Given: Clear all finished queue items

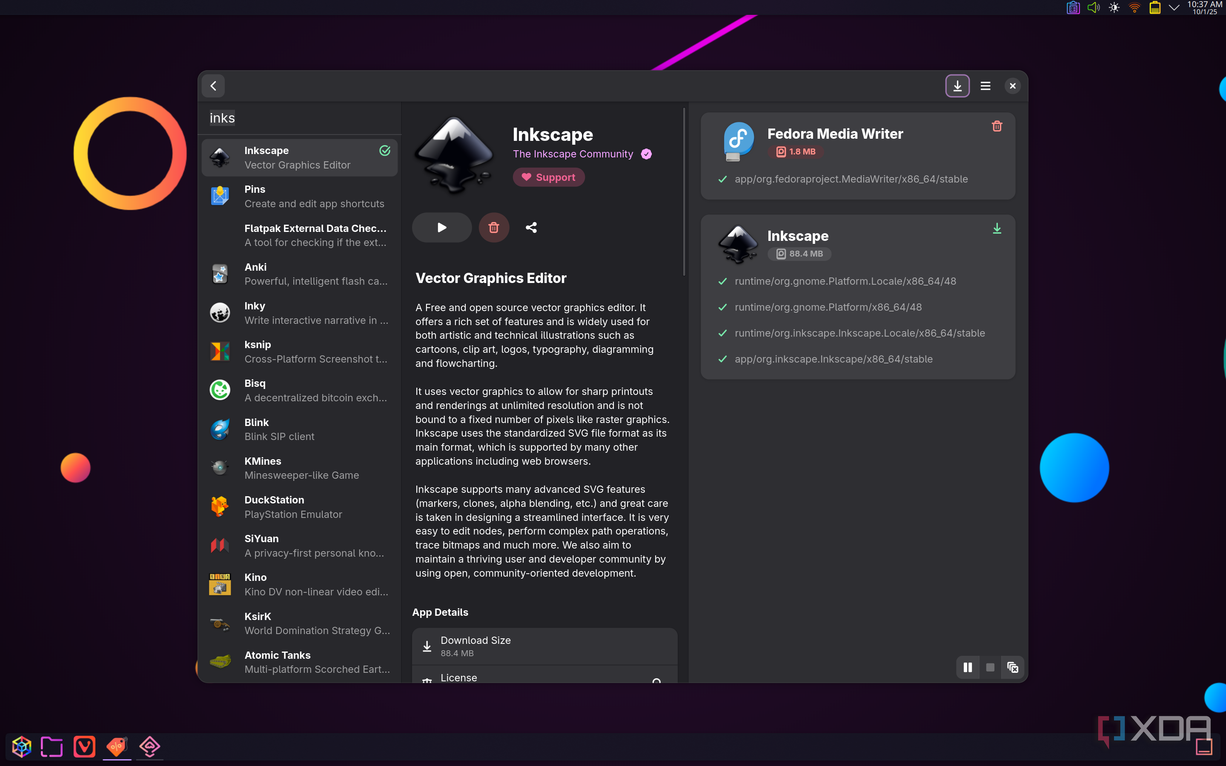Looking at the screenshot, I should pyautogui.click(x=1012, y=667).
